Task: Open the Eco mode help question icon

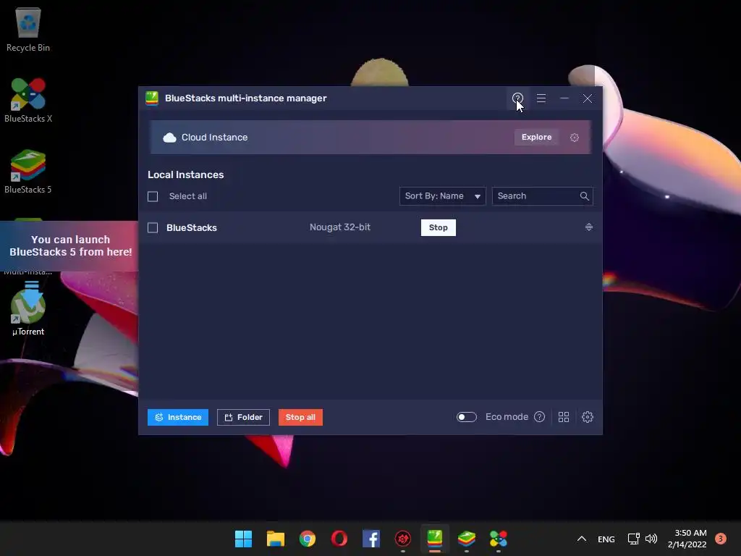Action: [x=539, y=417]
